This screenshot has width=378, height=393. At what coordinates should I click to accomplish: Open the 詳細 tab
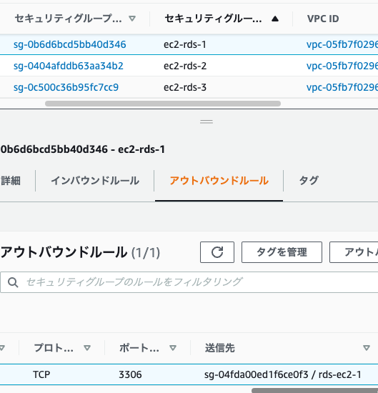coord(11,181)
